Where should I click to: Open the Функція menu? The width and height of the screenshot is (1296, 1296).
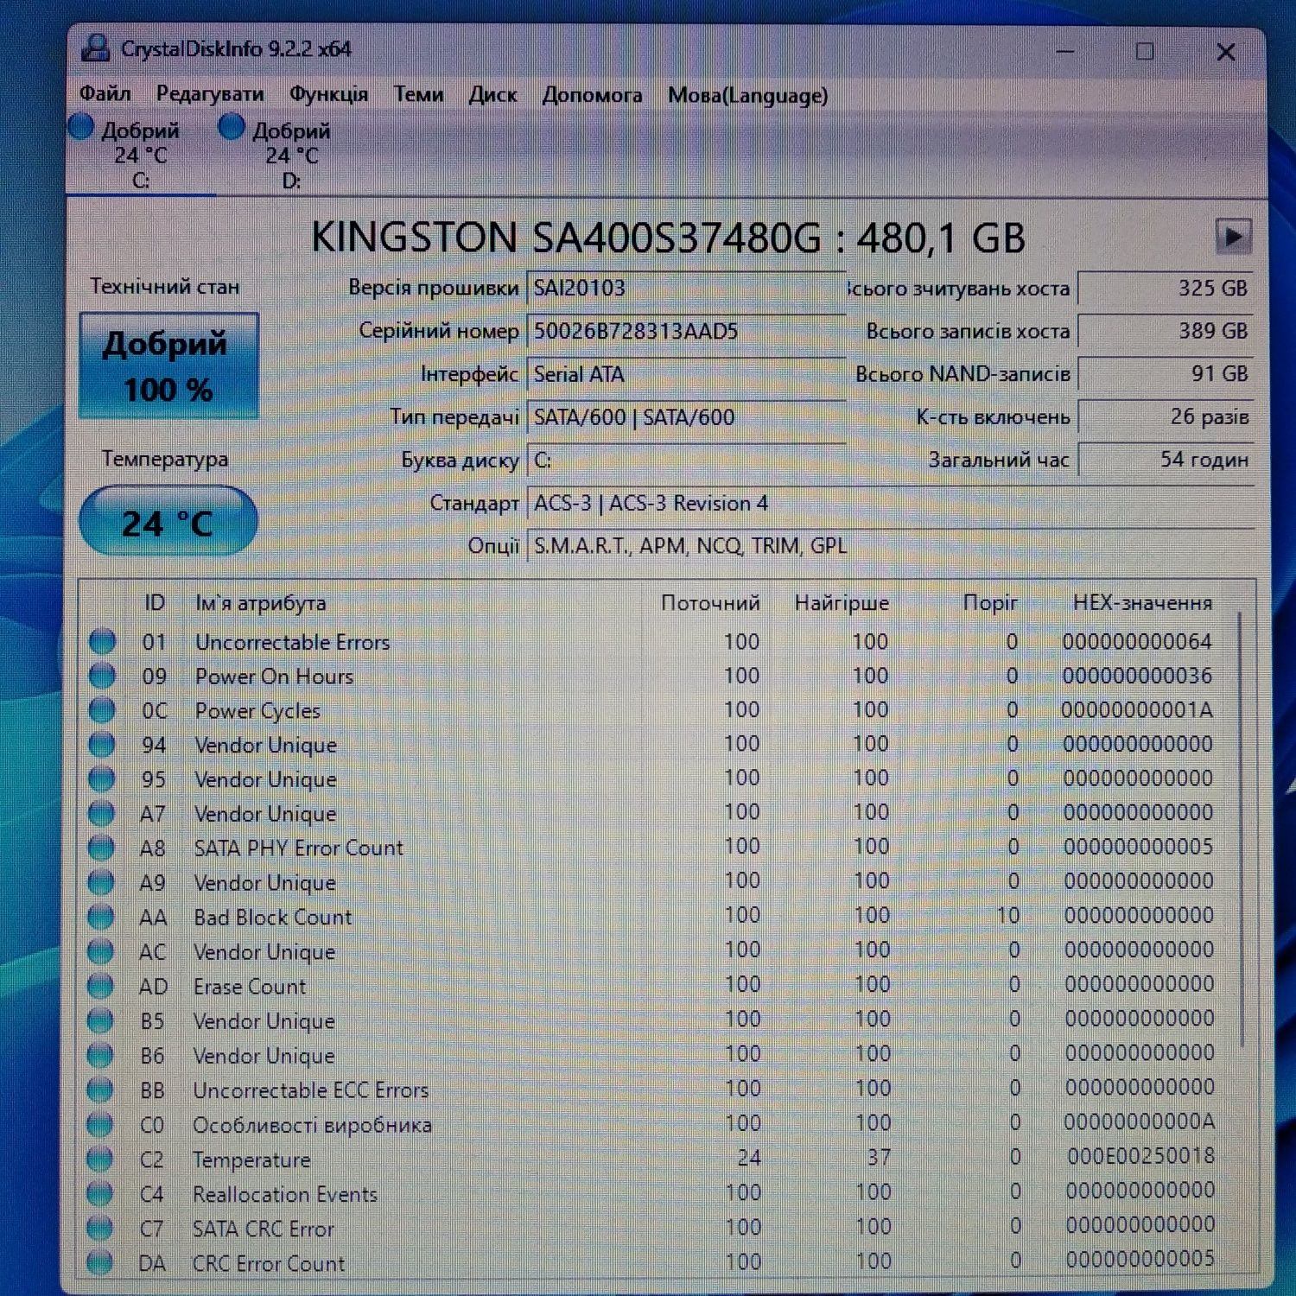(328, 93)
